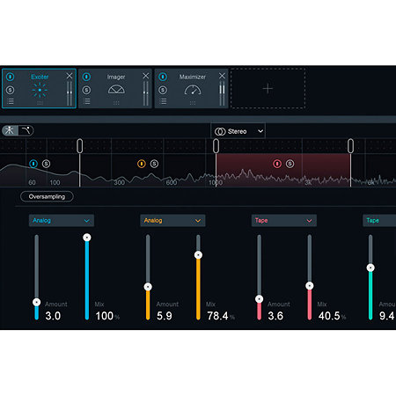The width and height of the screenshot is (396, 396).
Task: Solo the Maximizer module
Action: 163,90
